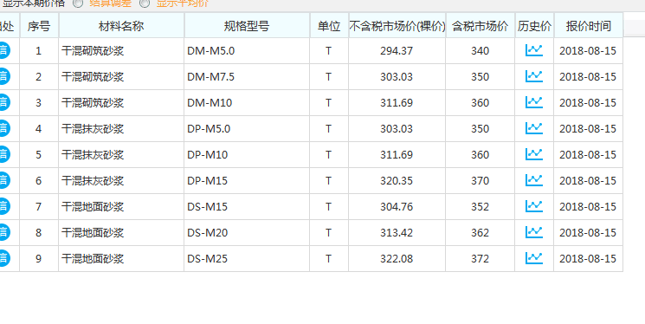Image resolution: width=645 pixels, height=324 pixels.
Task: Click the 材料名称 column header
Action: click(x=121, y=26)
